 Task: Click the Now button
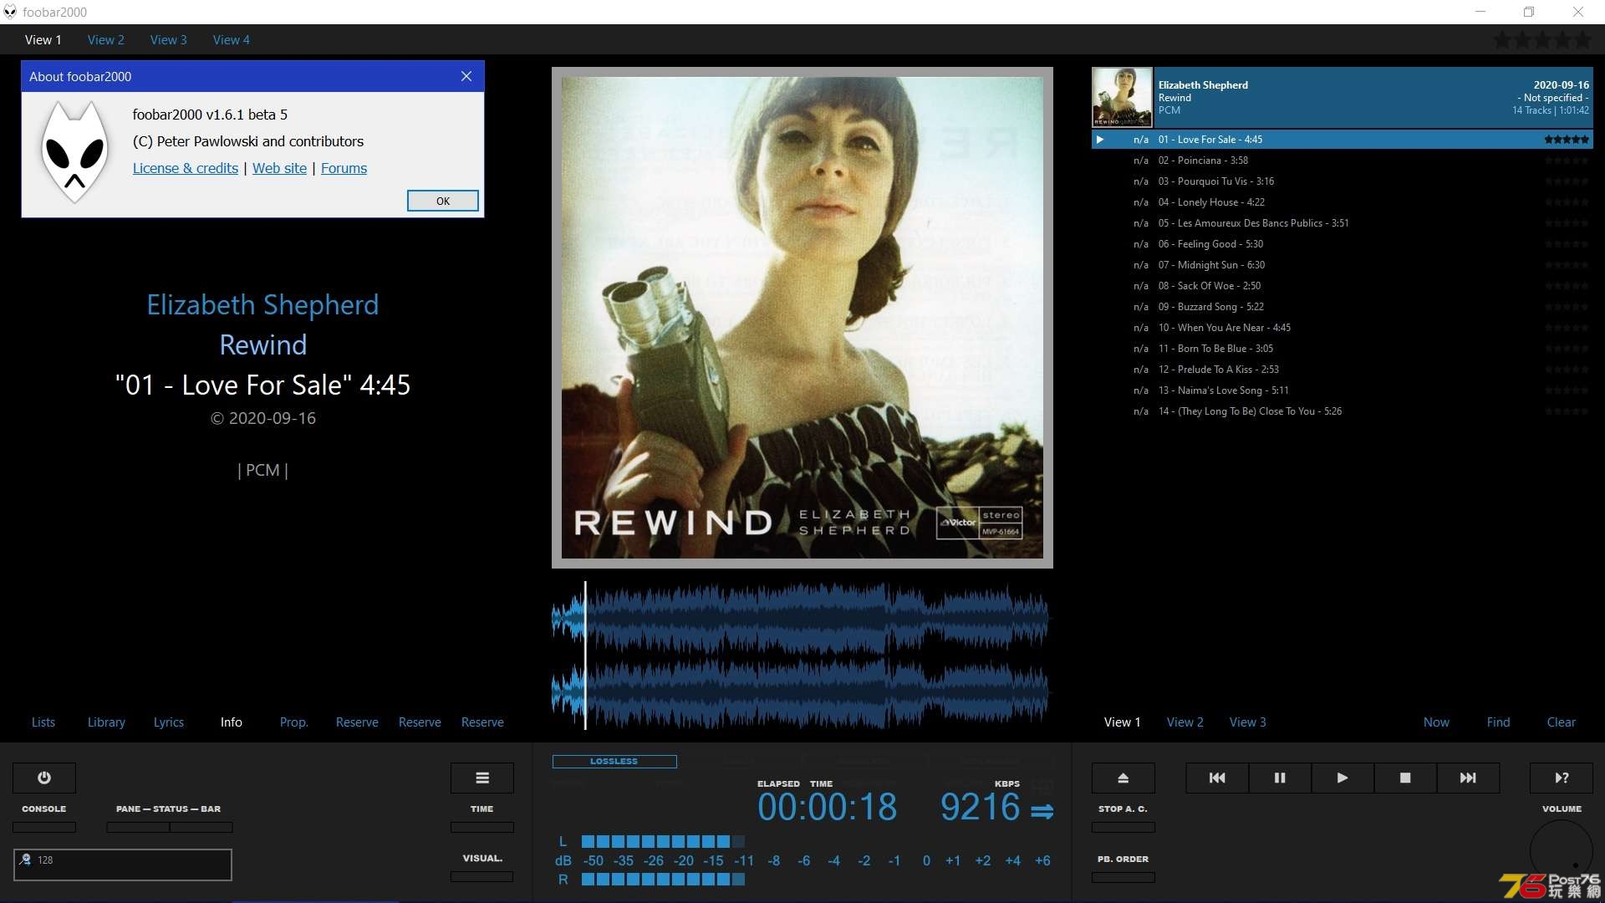[1436, 722]
